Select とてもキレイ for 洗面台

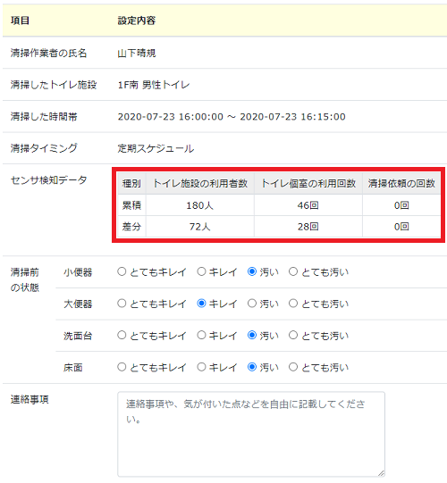pyautogui.click(x=122, y=335)
